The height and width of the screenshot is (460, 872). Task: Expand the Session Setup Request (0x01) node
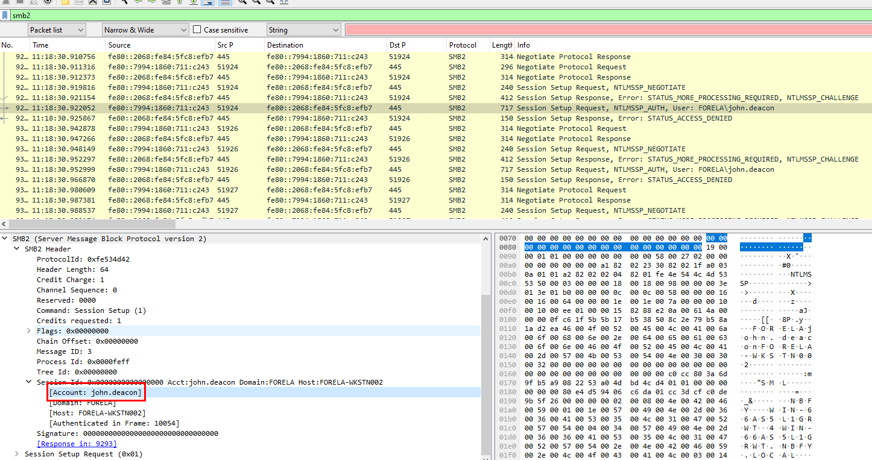pyautogui.click(x=16, y=454)
